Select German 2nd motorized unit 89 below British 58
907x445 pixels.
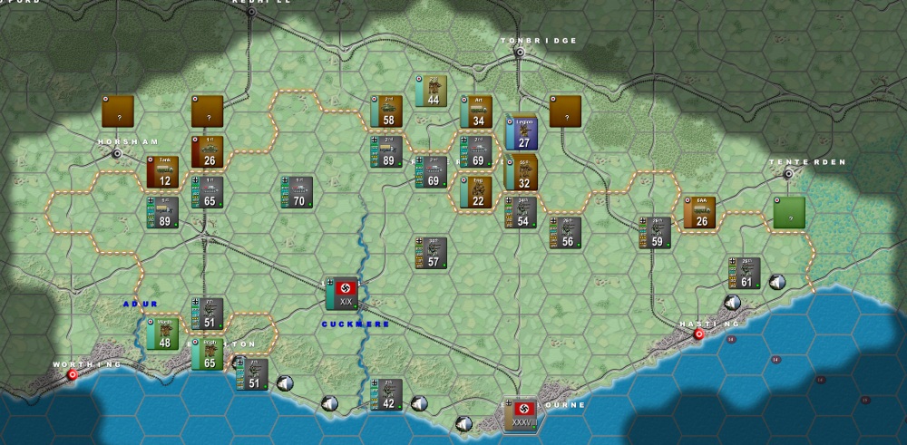pyautogui.click(x=386, y=151)
